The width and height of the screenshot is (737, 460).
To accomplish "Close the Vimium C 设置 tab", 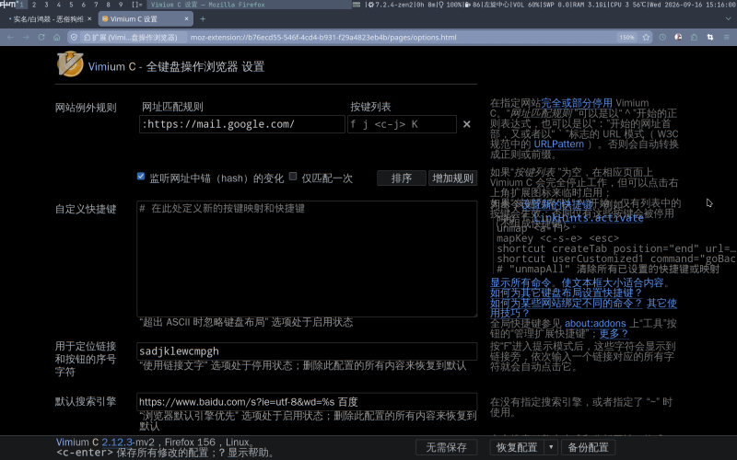I will coord(187,18).
